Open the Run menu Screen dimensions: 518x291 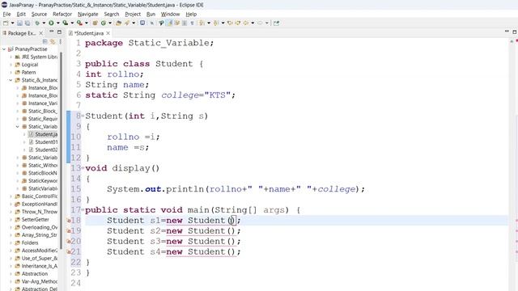tap(151, 15)
